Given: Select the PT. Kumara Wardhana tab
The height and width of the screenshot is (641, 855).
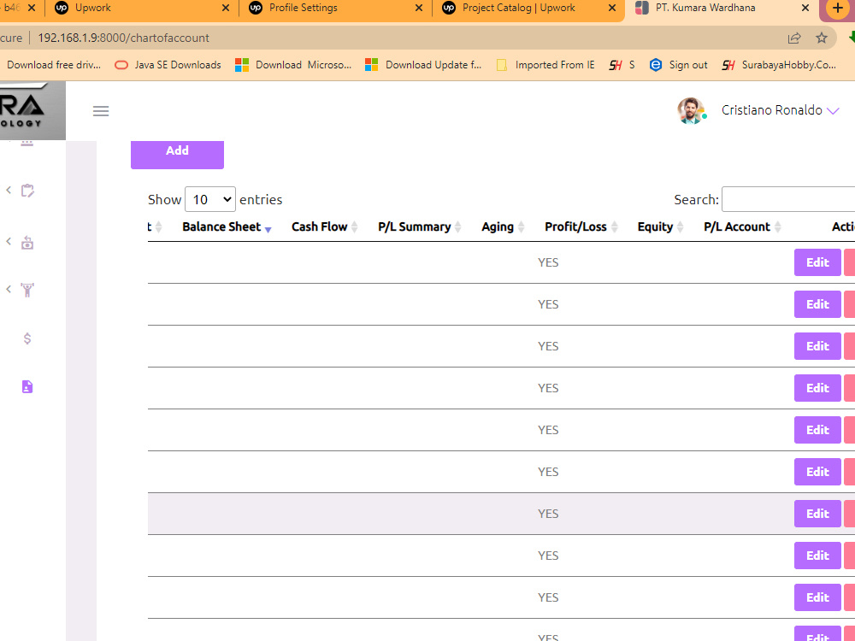Looking at the screenshot, I should coord(721,8).
